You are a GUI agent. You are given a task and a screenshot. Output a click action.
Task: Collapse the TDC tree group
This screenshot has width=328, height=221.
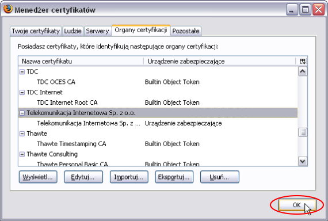click(22, 72)
